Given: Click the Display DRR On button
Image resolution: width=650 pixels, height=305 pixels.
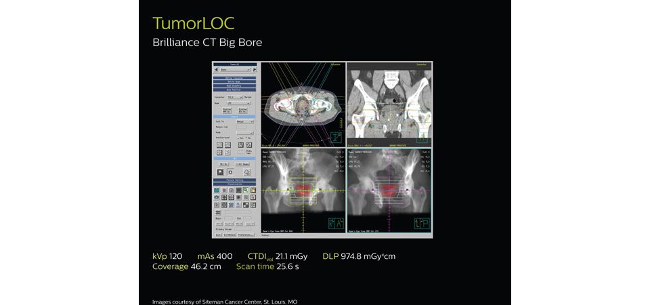Looking at the screenshot, I should pyautogui.click(x=227, y=110).
